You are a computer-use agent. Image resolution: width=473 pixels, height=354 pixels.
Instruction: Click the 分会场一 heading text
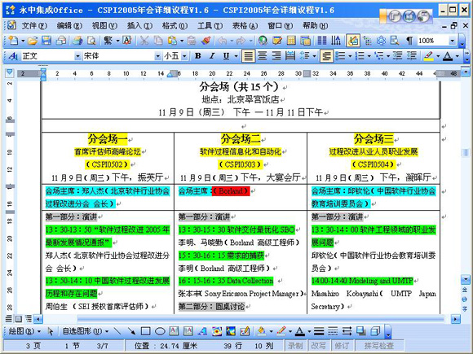pyautogui.click(x=108, y=139)
